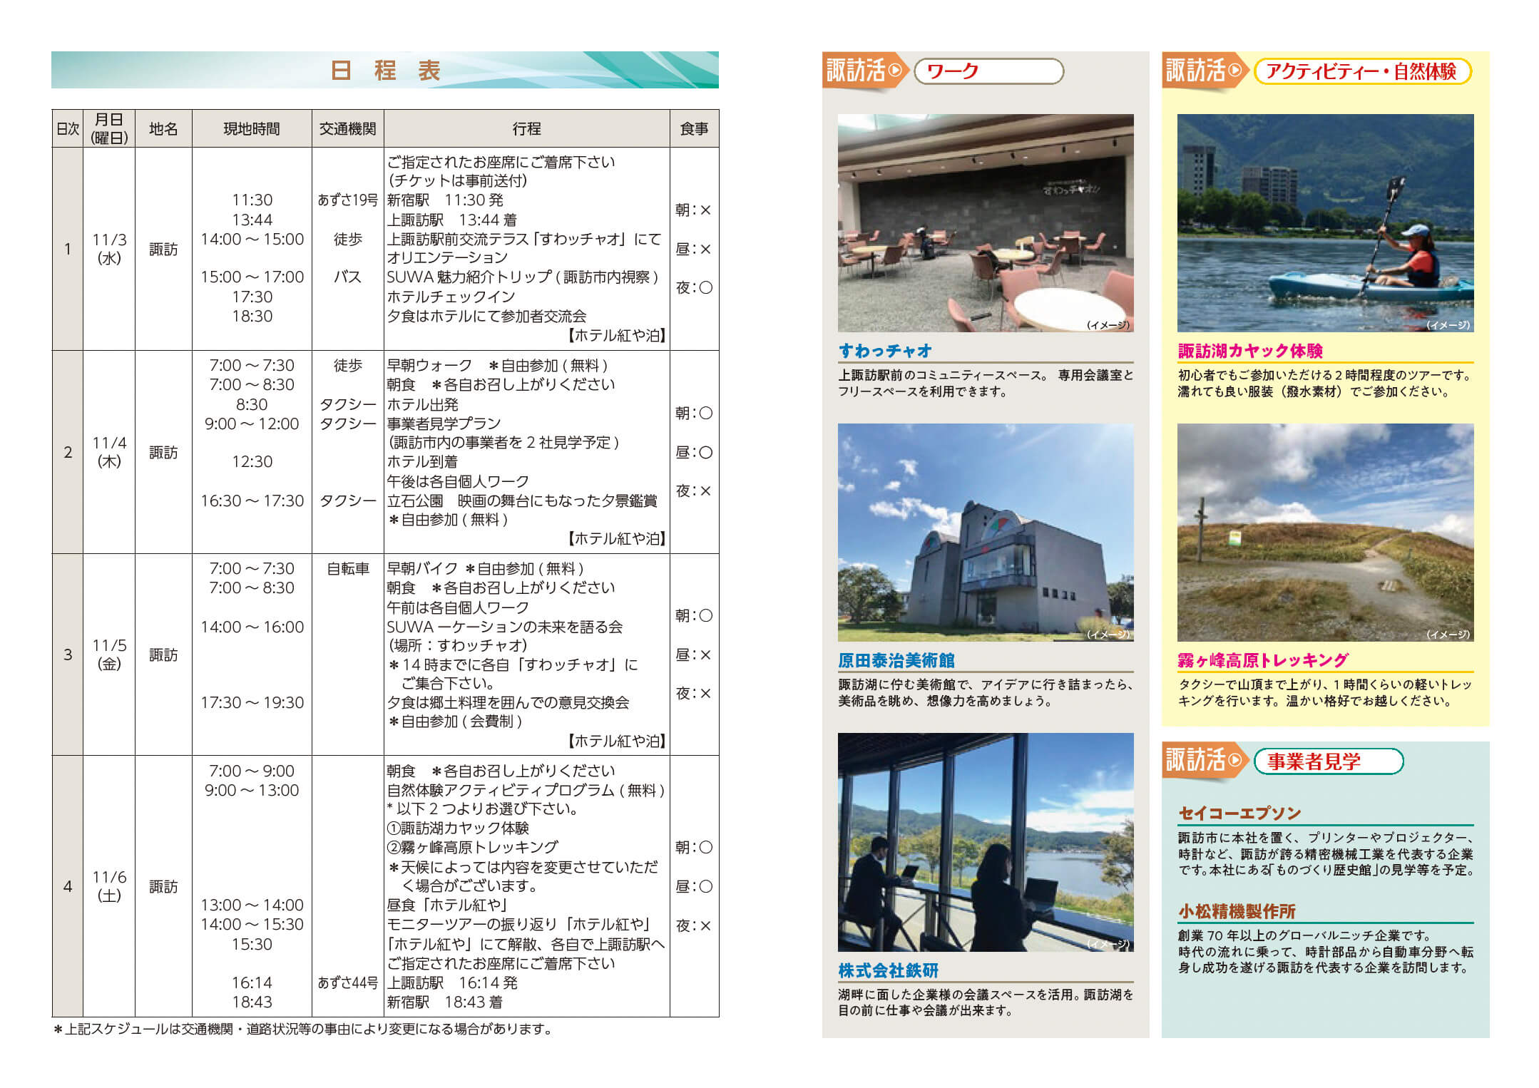Click 14:00 ～ 15:00 time on day 1
Image resolution: width=1539 pixels, height=1088 pixels.
[252, 239]
